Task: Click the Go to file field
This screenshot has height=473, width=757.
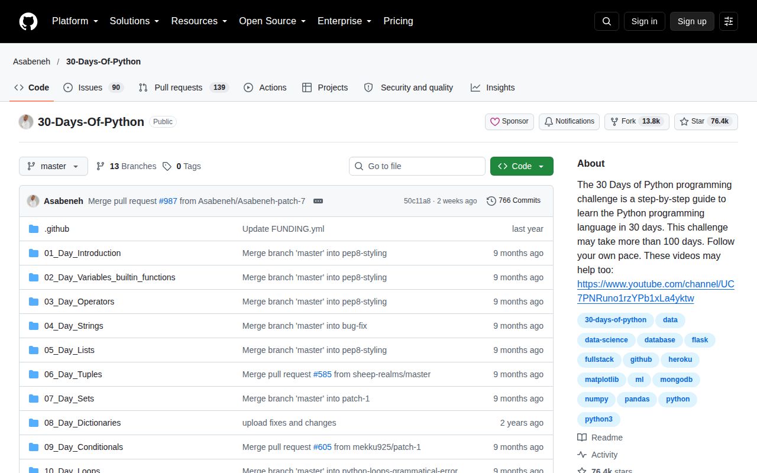Action: click(x=417, y=166)
